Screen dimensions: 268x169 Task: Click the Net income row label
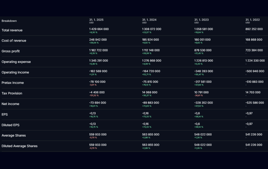tap(10, 104)
